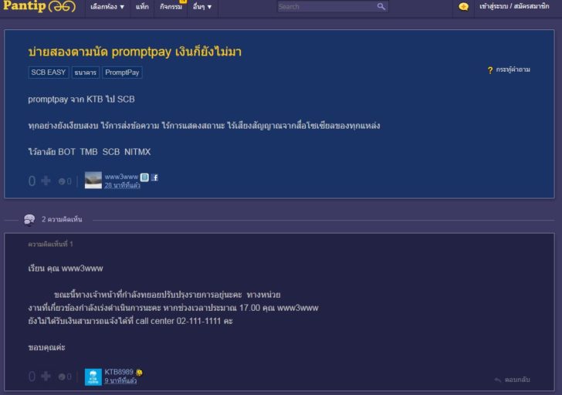Expand the เลือกห้อง dropdown menu
The height and width of the screenshot is (395, 562).
click(107, 7)
